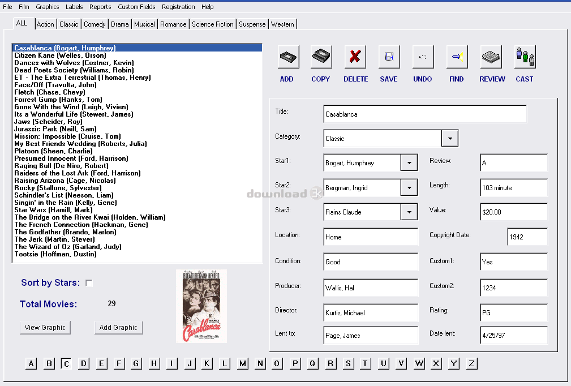Click the Producer field Wallis, Hal
The height and width of the screenshot is (386, 571).
click(x=371, y=288)
